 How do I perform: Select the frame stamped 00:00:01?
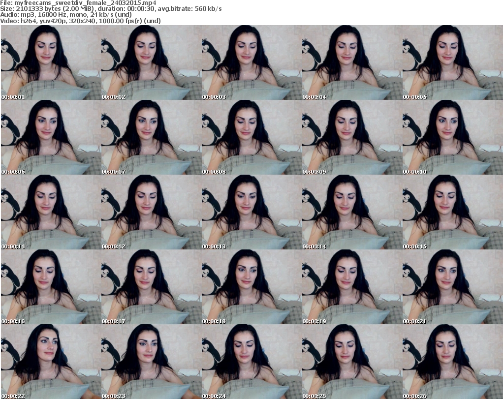pyautogui.click(x=51, y=62)
